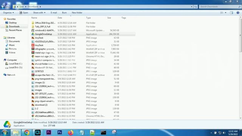The width and height of the screenshot is (242, 136).
Task: Sort files by Name column header
Action: [34, 18]
